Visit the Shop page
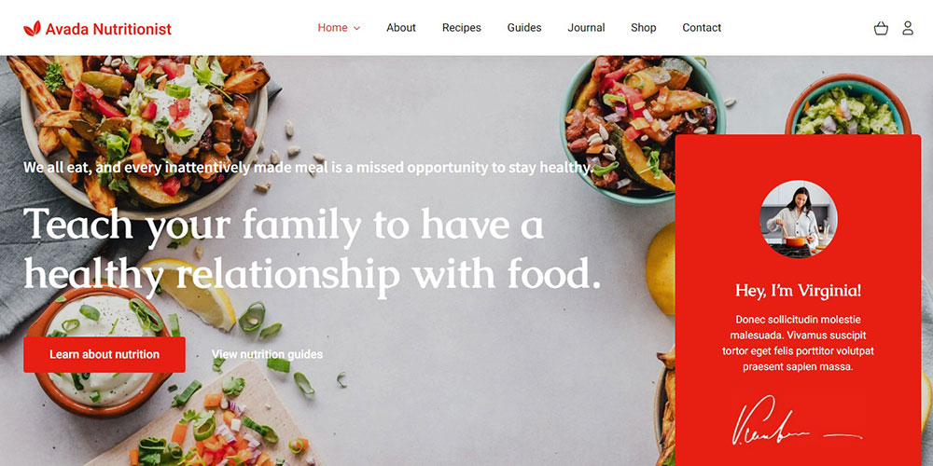This screenshot has width=933, height=466. [643, 27]
